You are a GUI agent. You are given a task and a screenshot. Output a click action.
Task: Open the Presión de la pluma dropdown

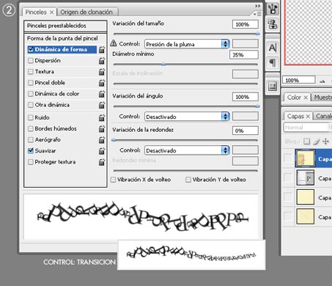tap(187, 44)
